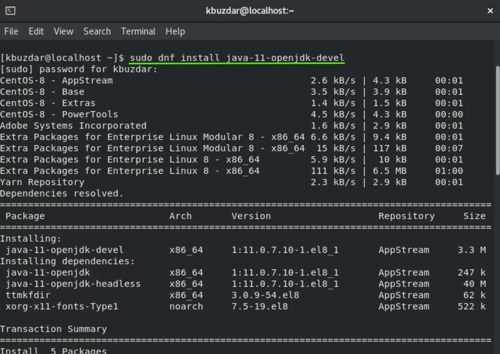Screen dimensions: 500x354
Task: Open the View menu
Action: [x=64, y=31]
